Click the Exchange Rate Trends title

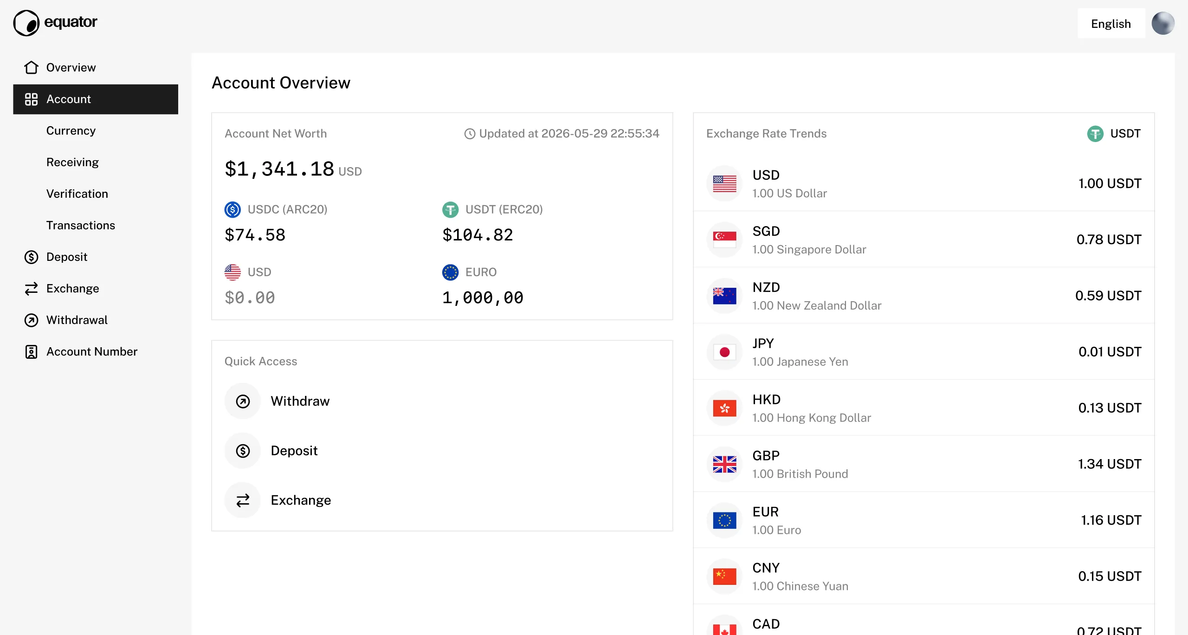point(766,134)
